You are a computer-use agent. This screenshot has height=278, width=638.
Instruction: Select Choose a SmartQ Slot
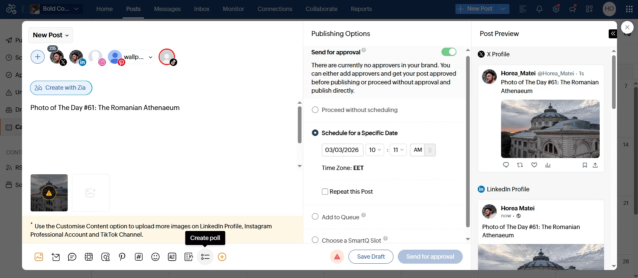[x=315, y=240]
